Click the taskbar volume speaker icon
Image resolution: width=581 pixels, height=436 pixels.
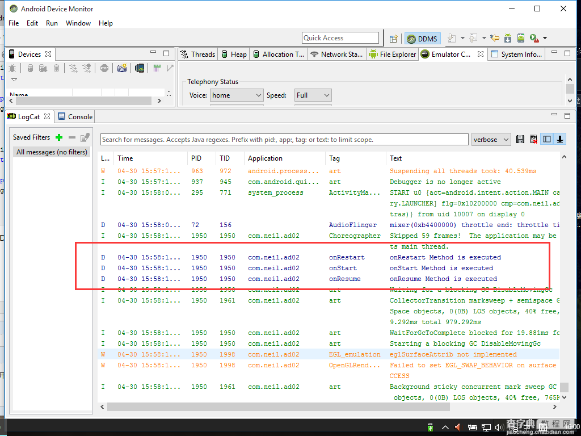point(498,427)
